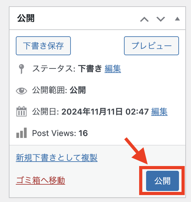The image size is (191, 202).
Task: Move the 公開 panel down with chevron
Action: pyautogui.click(x=161, y=19)
